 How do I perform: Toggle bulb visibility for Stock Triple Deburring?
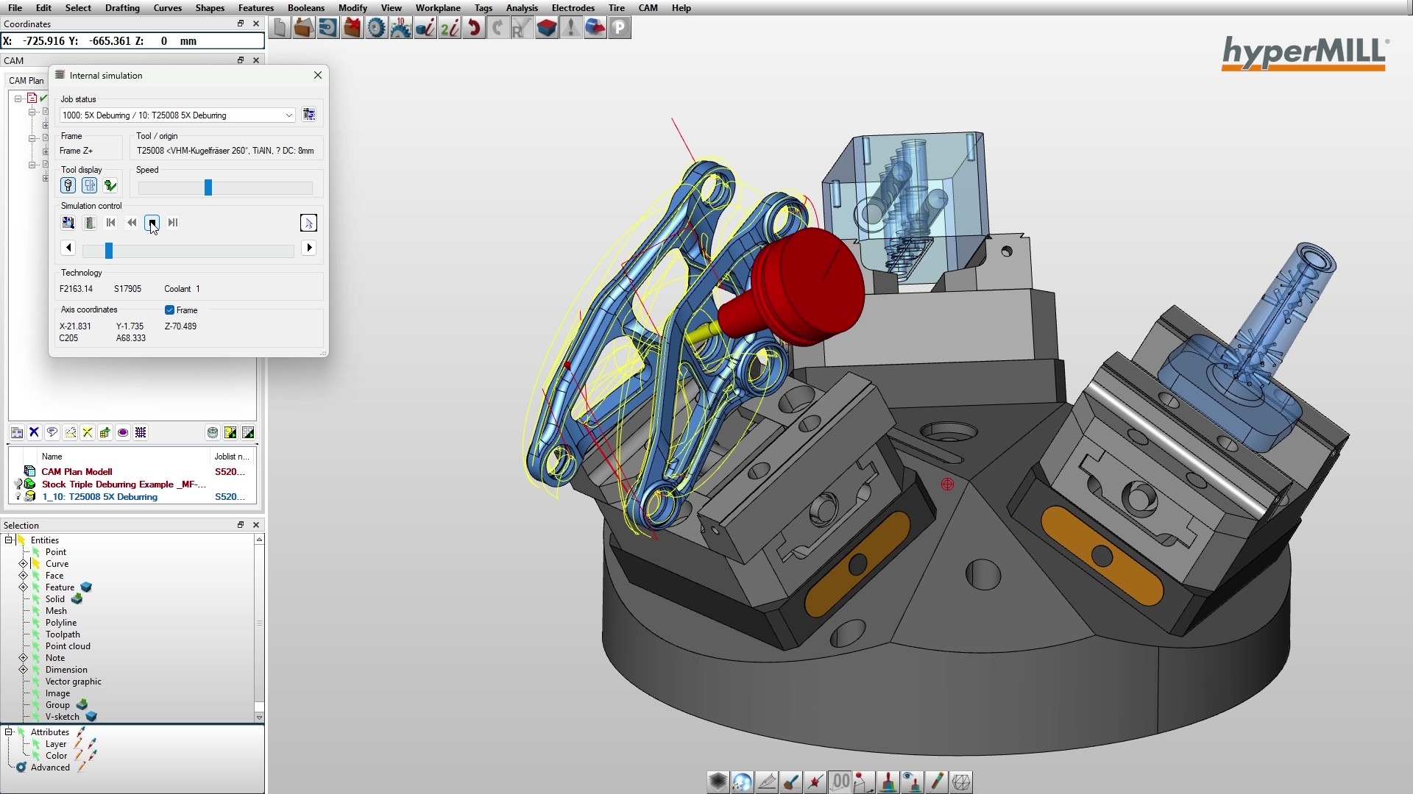18,484
